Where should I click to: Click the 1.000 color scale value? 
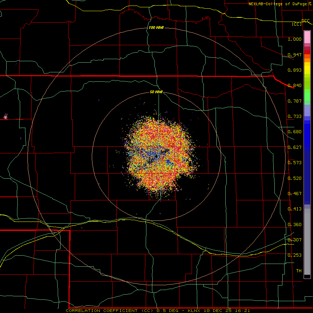coord(295,39)
